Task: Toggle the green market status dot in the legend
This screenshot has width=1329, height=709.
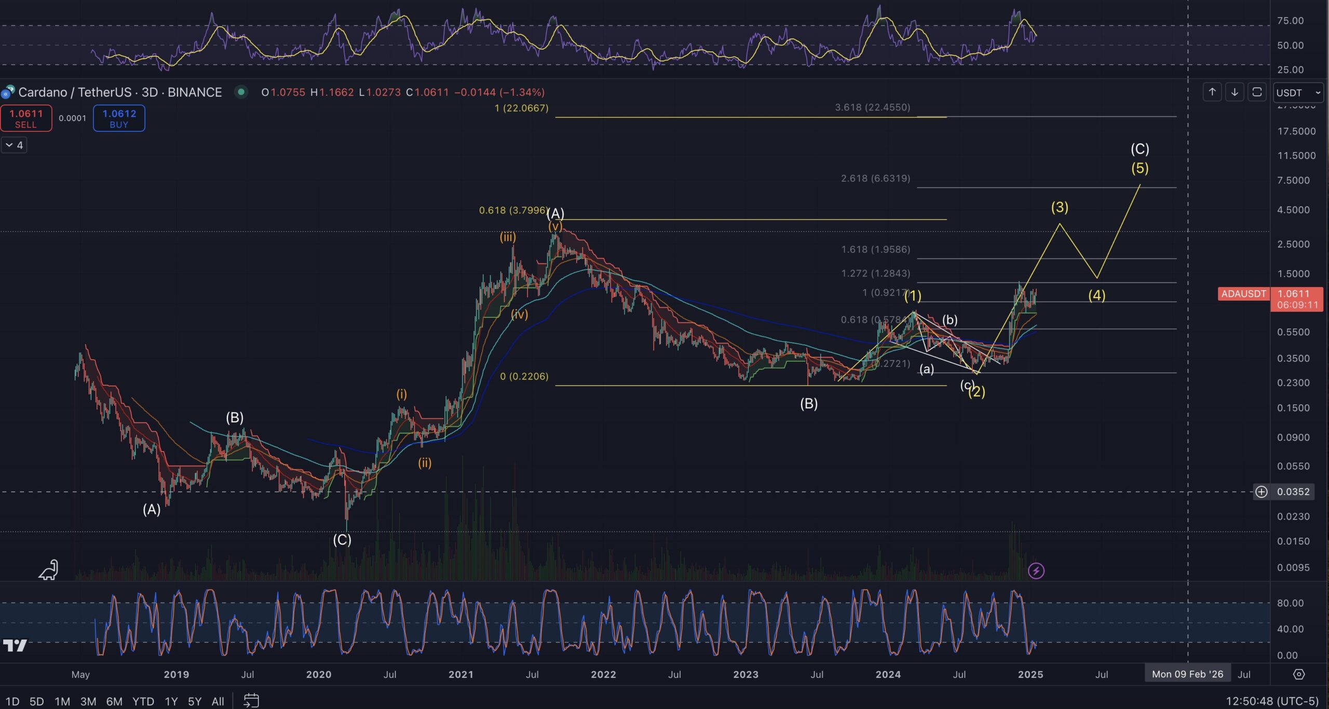Action: [x=241, y=92]
